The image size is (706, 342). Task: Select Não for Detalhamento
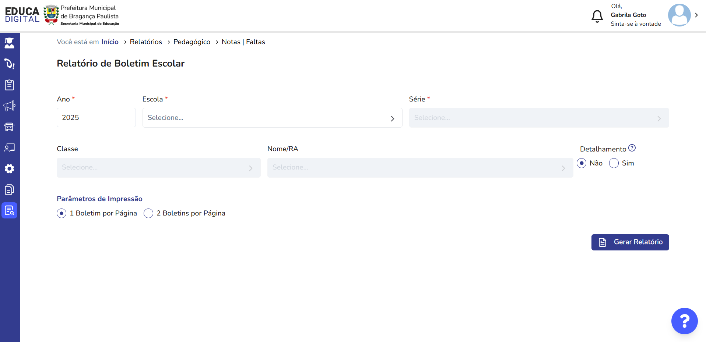[582, 163]
